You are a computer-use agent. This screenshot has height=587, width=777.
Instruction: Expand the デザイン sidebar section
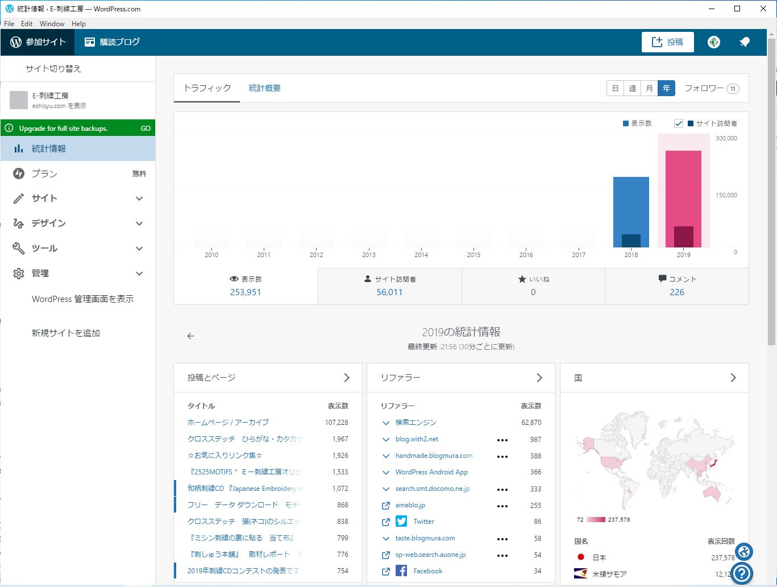[78, 224]
